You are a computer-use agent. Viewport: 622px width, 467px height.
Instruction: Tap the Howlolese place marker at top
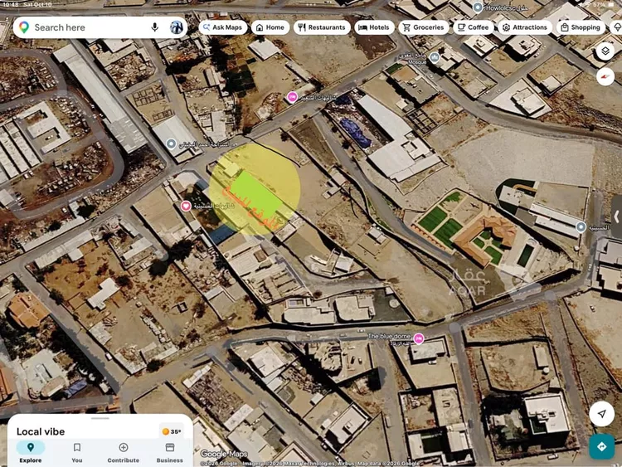[478, 7]
